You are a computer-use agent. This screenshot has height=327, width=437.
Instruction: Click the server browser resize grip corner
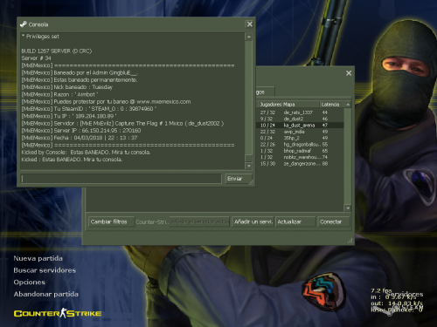pos(350,241)
